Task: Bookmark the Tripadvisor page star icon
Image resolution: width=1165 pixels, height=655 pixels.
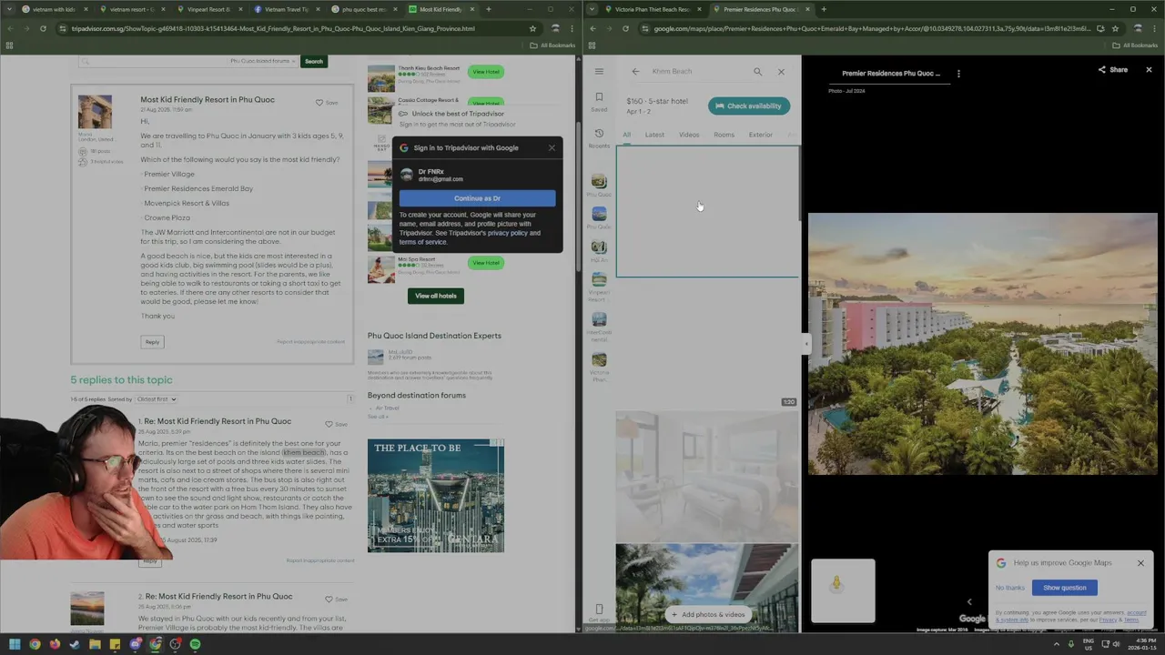Action: (532, 28)
